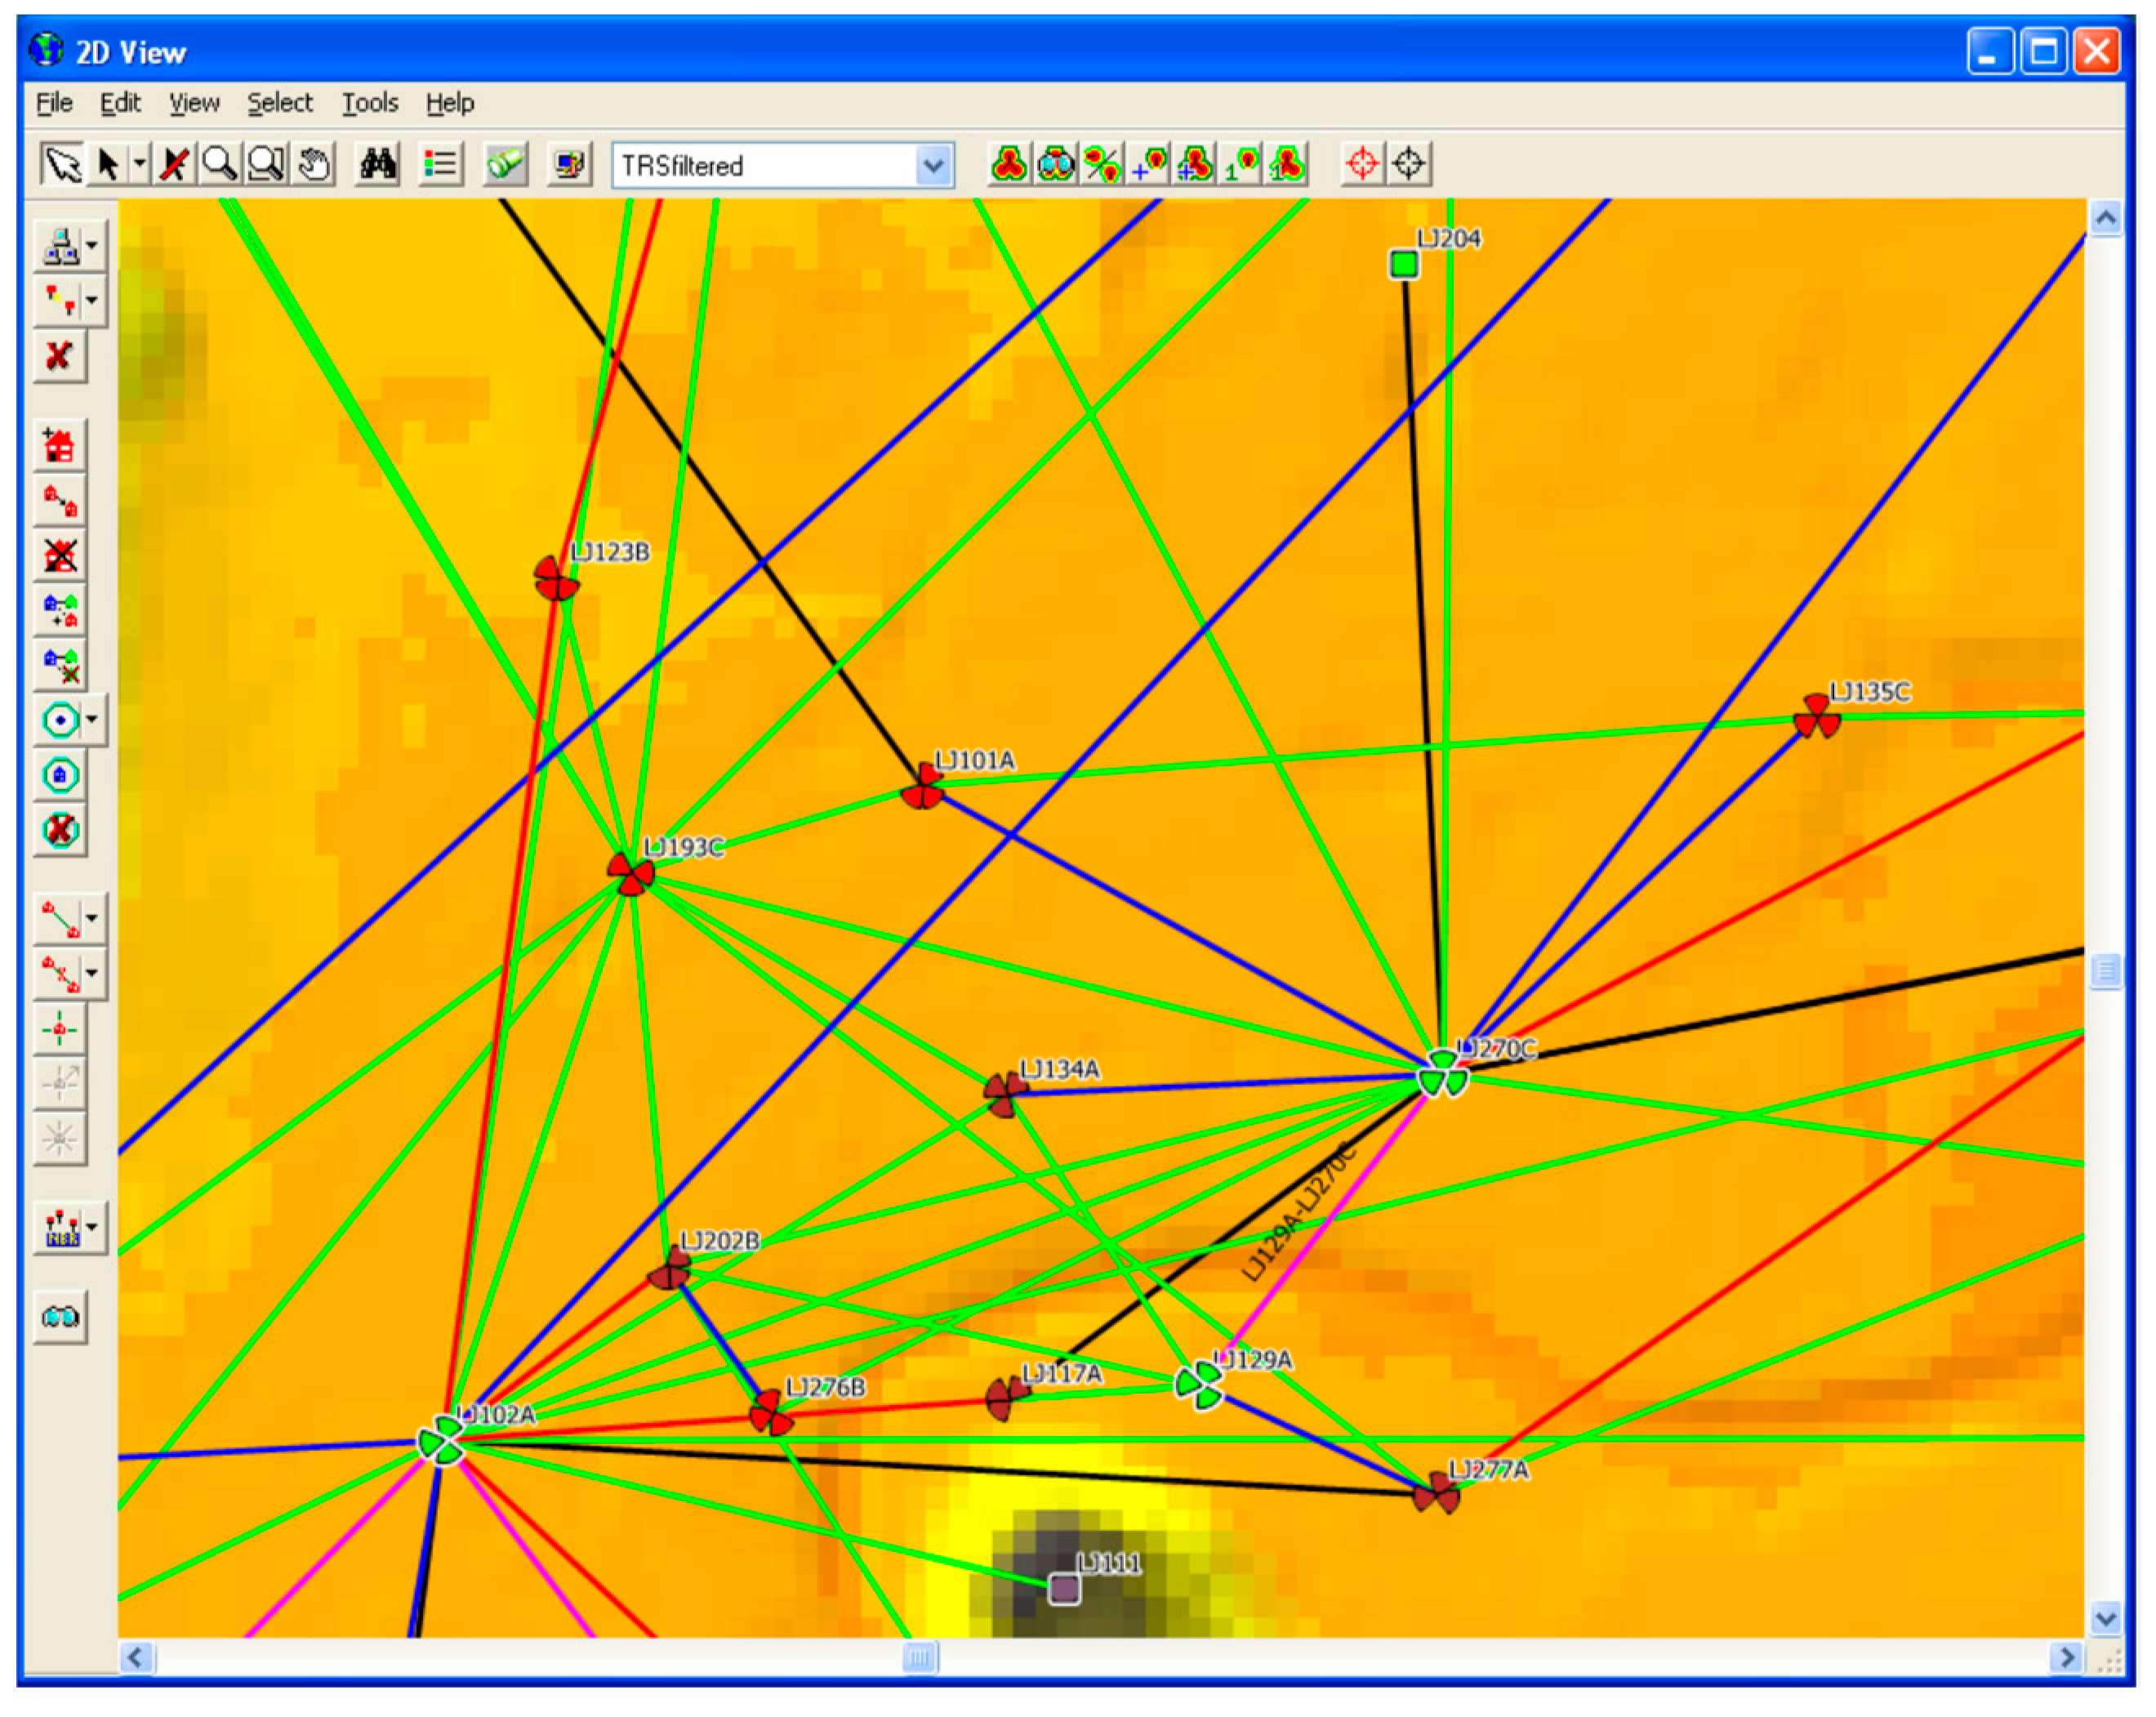Image resolution: width=2156 pixels, height=1717 pixels.
Task: Click the display settings monitor icon
Action: pos(569,164)
